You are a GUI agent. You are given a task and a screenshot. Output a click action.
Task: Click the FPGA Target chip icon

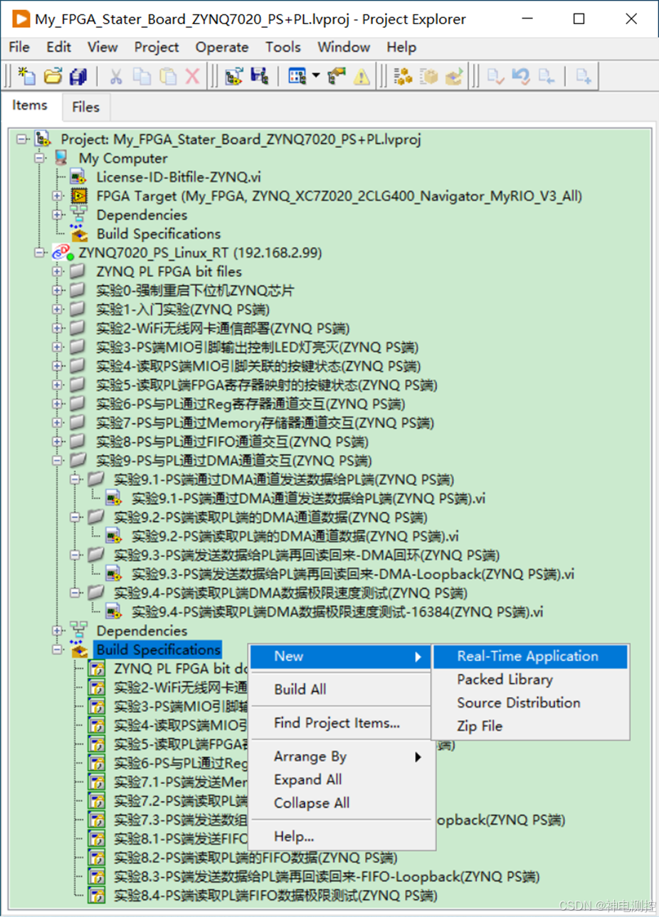point(79,196)
